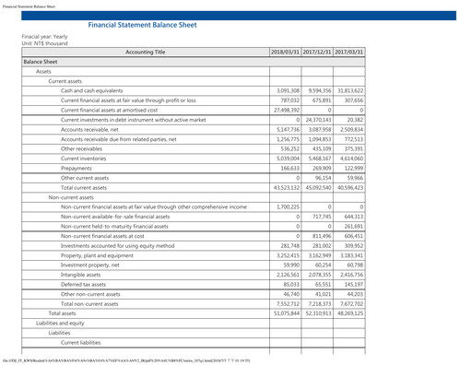Viewport: 472px width, 365px height.
Task: Select the Accounting Title column header
Action: point(146,52)
